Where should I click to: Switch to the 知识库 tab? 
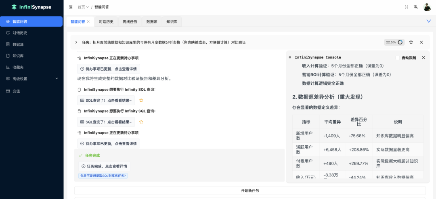point(172,22)
